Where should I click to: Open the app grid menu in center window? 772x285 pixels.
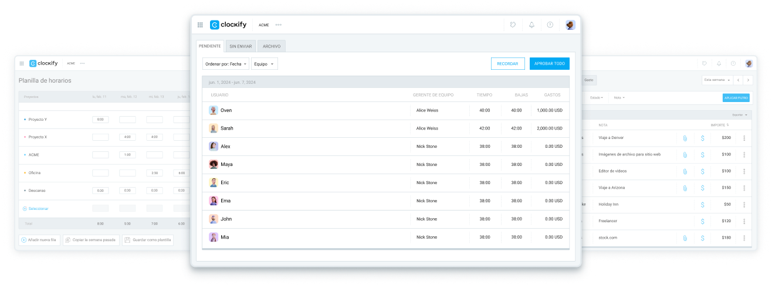coord(200,25)
